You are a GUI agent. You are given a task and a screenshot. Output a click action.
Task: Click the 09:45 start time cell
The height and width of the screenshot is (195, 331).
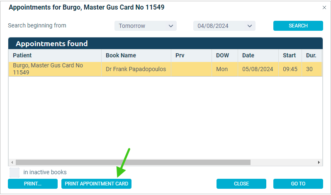point(290,69)
